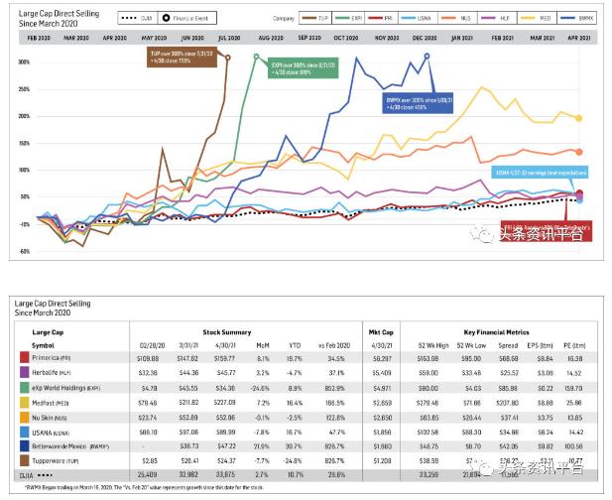Select MAR 2020 on the month axis
612x500 pixels.
point(76,38)
